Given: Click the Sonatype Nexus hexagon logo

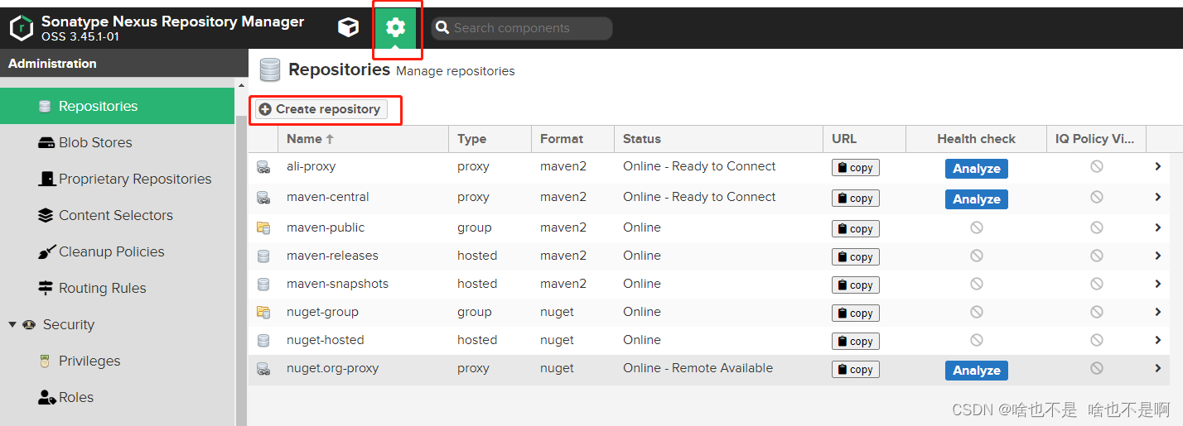Looking at the screenshot, I should [21, 27].
